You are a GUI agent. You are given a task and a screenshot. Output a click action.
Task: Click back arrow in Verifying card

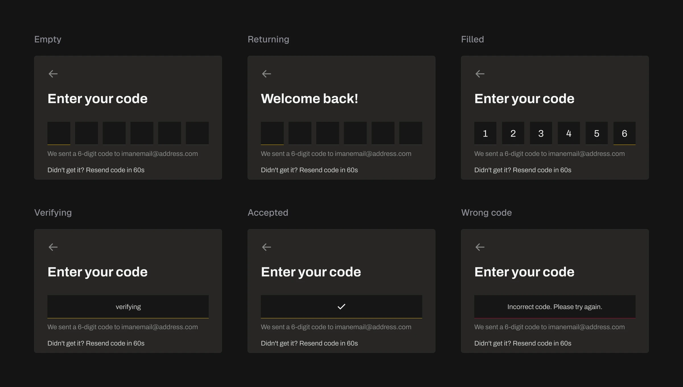coord(53,247)
